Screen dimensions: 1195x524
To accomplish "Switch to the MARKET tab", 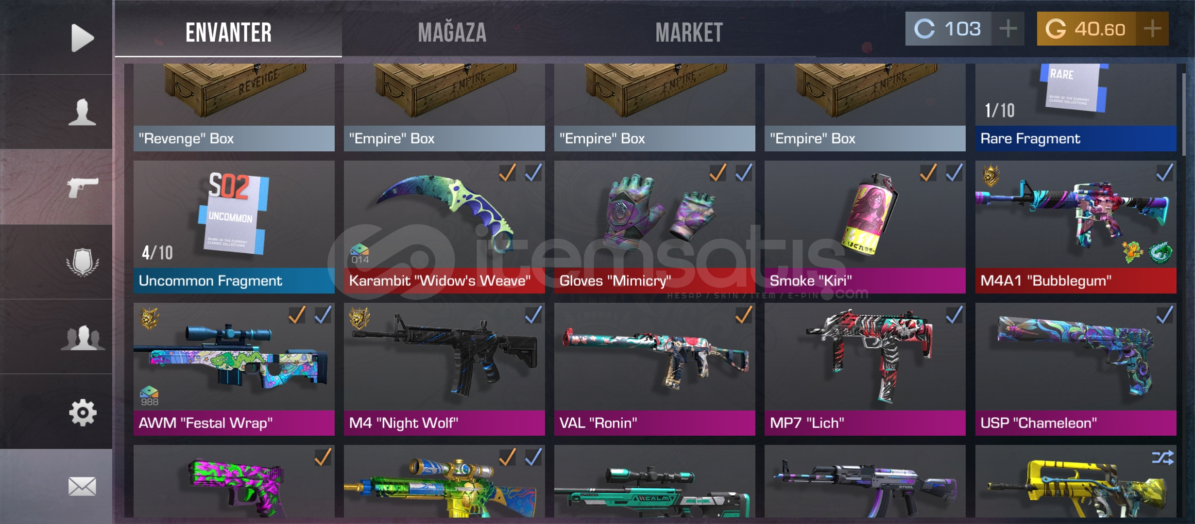I will (x=689, y=33).
